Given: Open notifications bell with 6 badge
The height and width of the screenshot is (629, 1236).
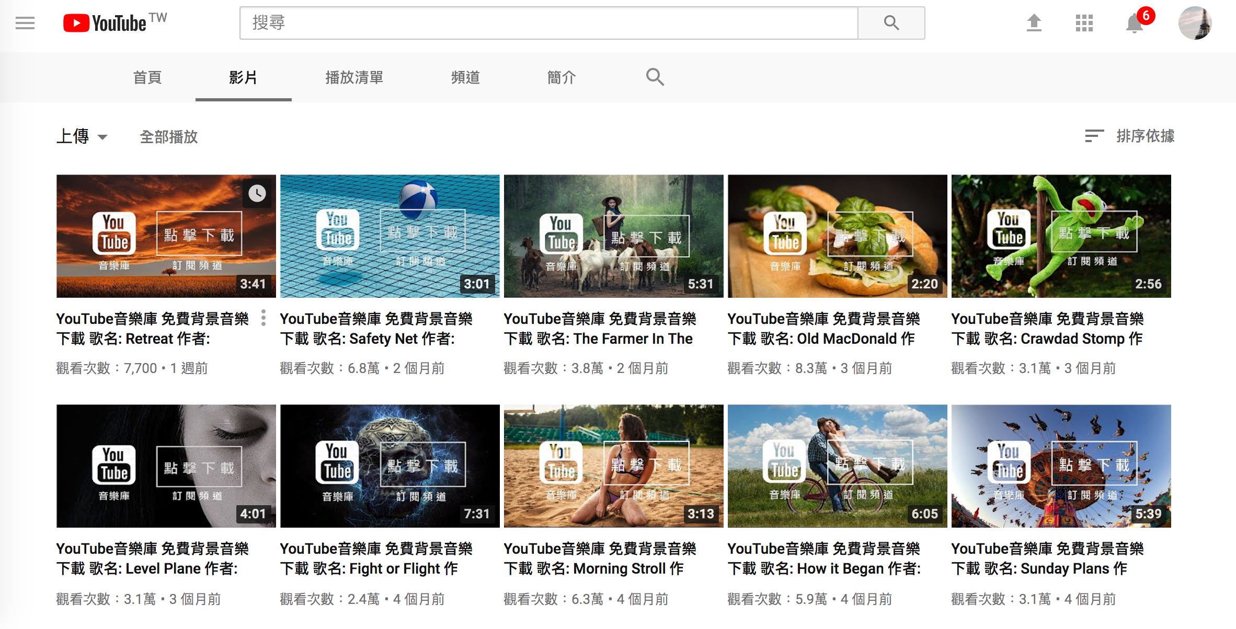Looking at the screenshot, I should click(x=1134, y=24).
